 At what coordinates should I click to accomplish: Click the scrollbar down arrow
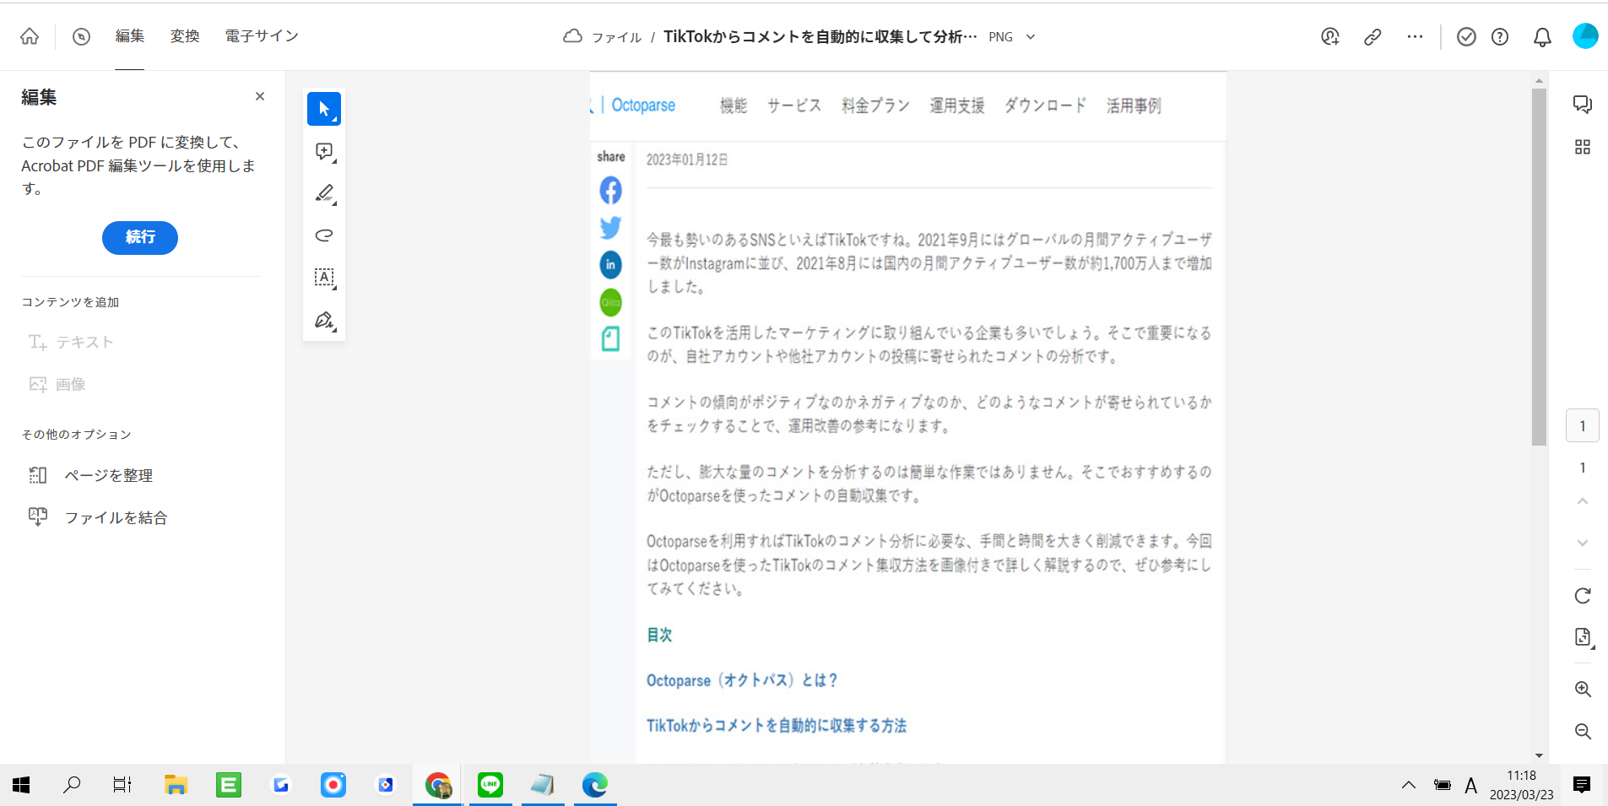click(x=1539, y=756)
